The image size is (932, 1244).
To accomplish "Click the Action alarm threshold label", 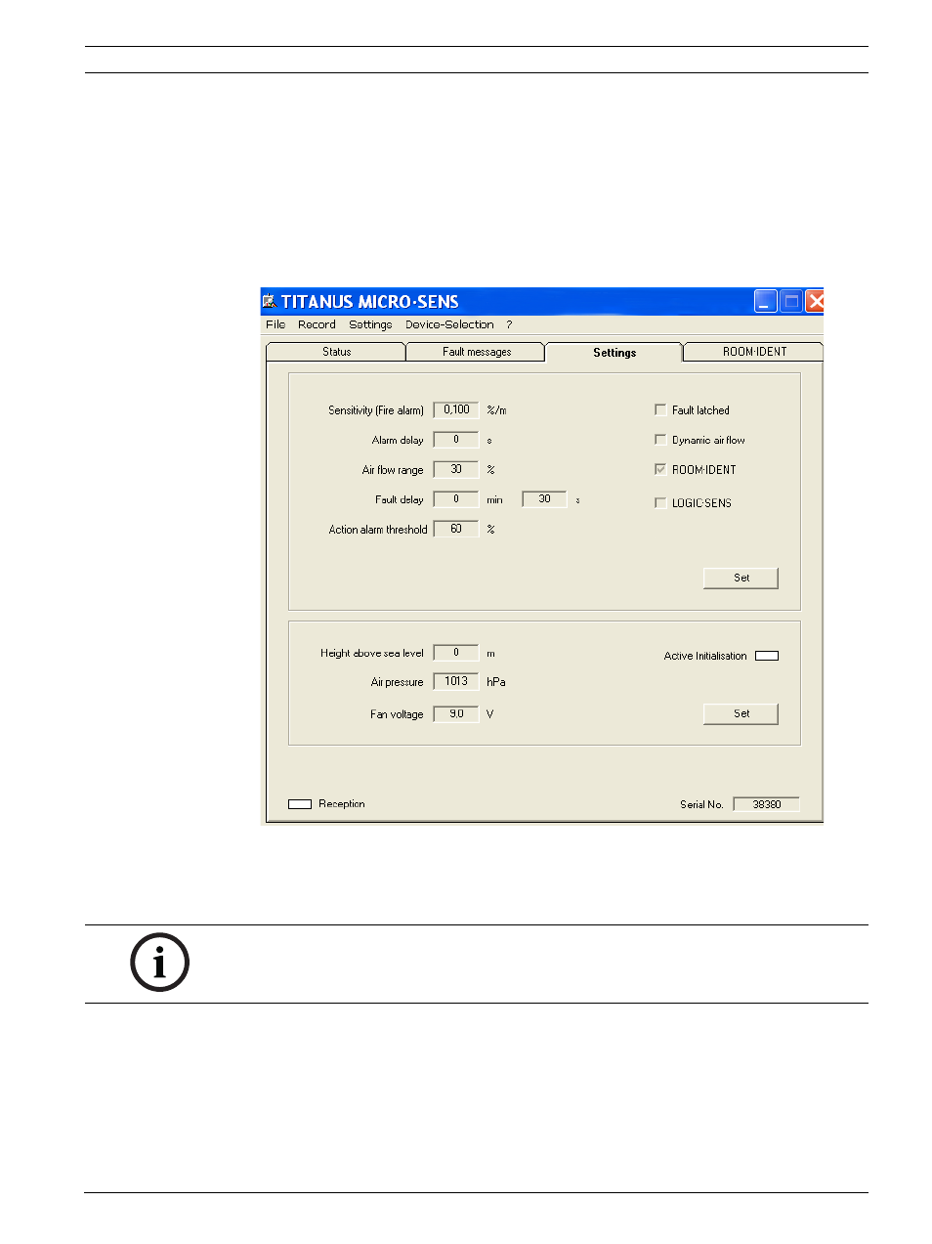I will pos(378,530).
